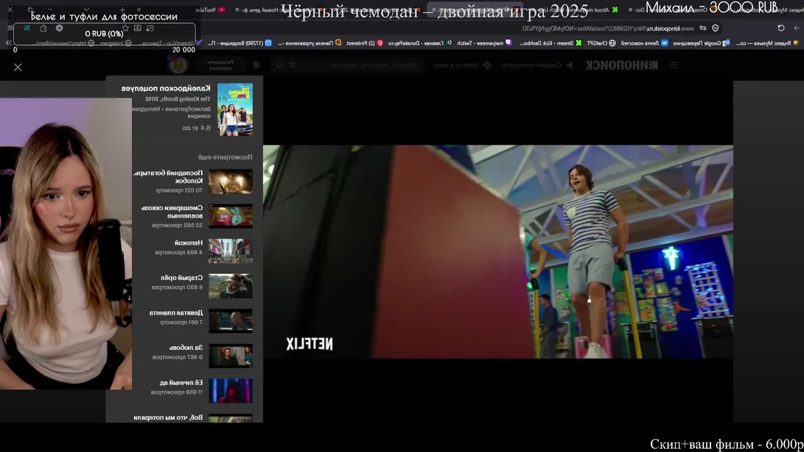
Task: Open the Kinopoisk profile avatar
Action: (x=179, y=65)
